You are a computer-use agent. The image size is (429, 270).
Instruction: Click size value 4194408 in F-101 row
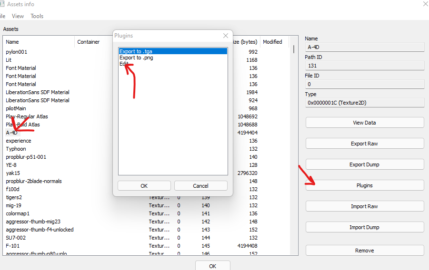coord(248,246)
